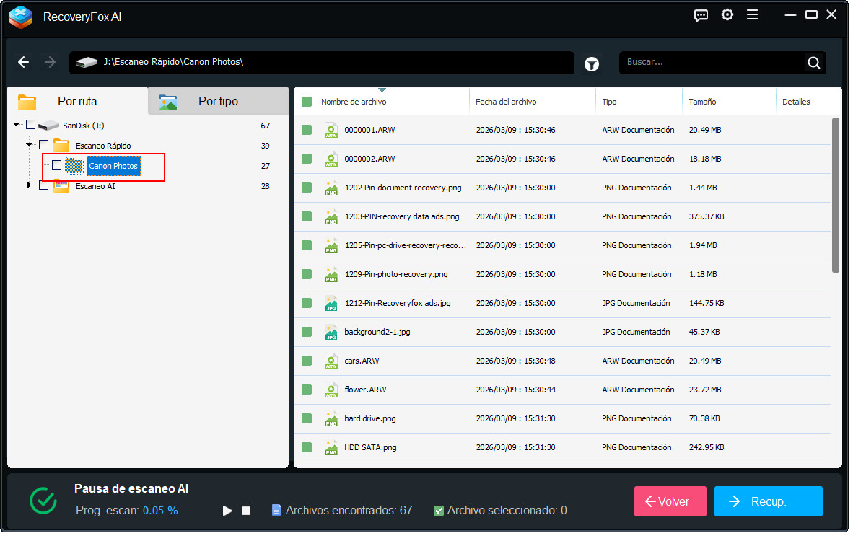
Task: Open the hamburger menu icon
Action: pos(752,15)
